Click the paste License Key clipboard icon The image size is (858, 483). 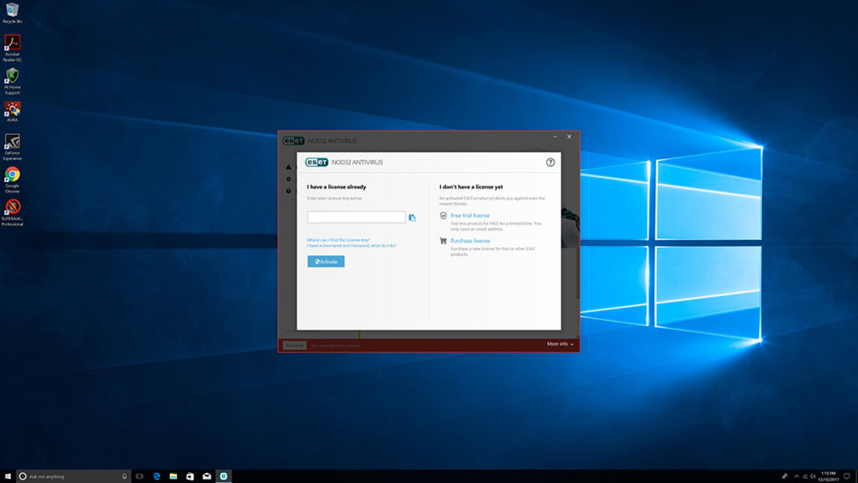412,217
